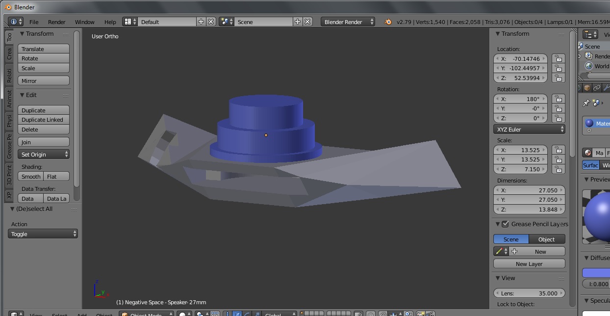The image size is (610, 316).
Task: Click the add new screen layout plus icon
Action: click(201, 22)
